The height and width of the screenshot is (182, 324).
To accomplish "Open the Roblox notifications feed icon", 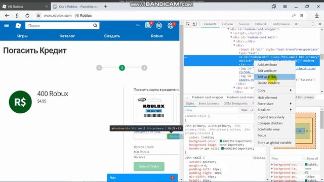I will [148, 25].
